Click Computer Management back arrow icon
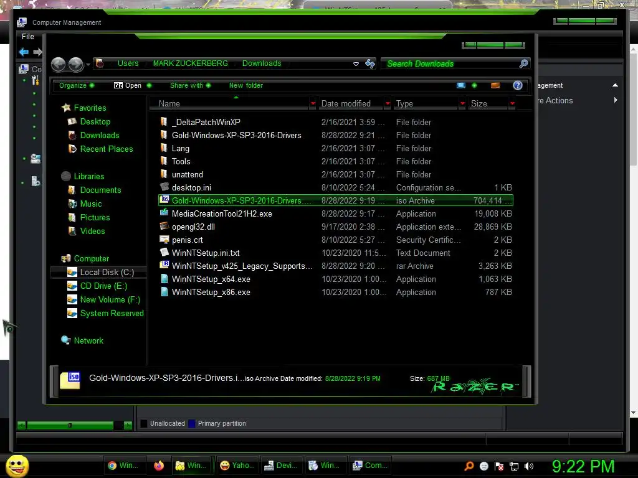 click(24, 52)
